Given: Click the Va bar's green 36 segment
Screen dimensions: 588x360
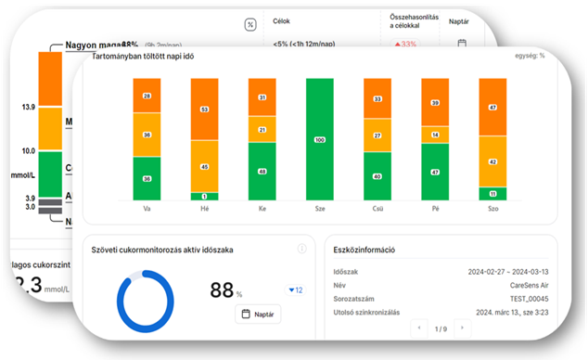Looking at the screenshot, I should (x=147, y=178).
